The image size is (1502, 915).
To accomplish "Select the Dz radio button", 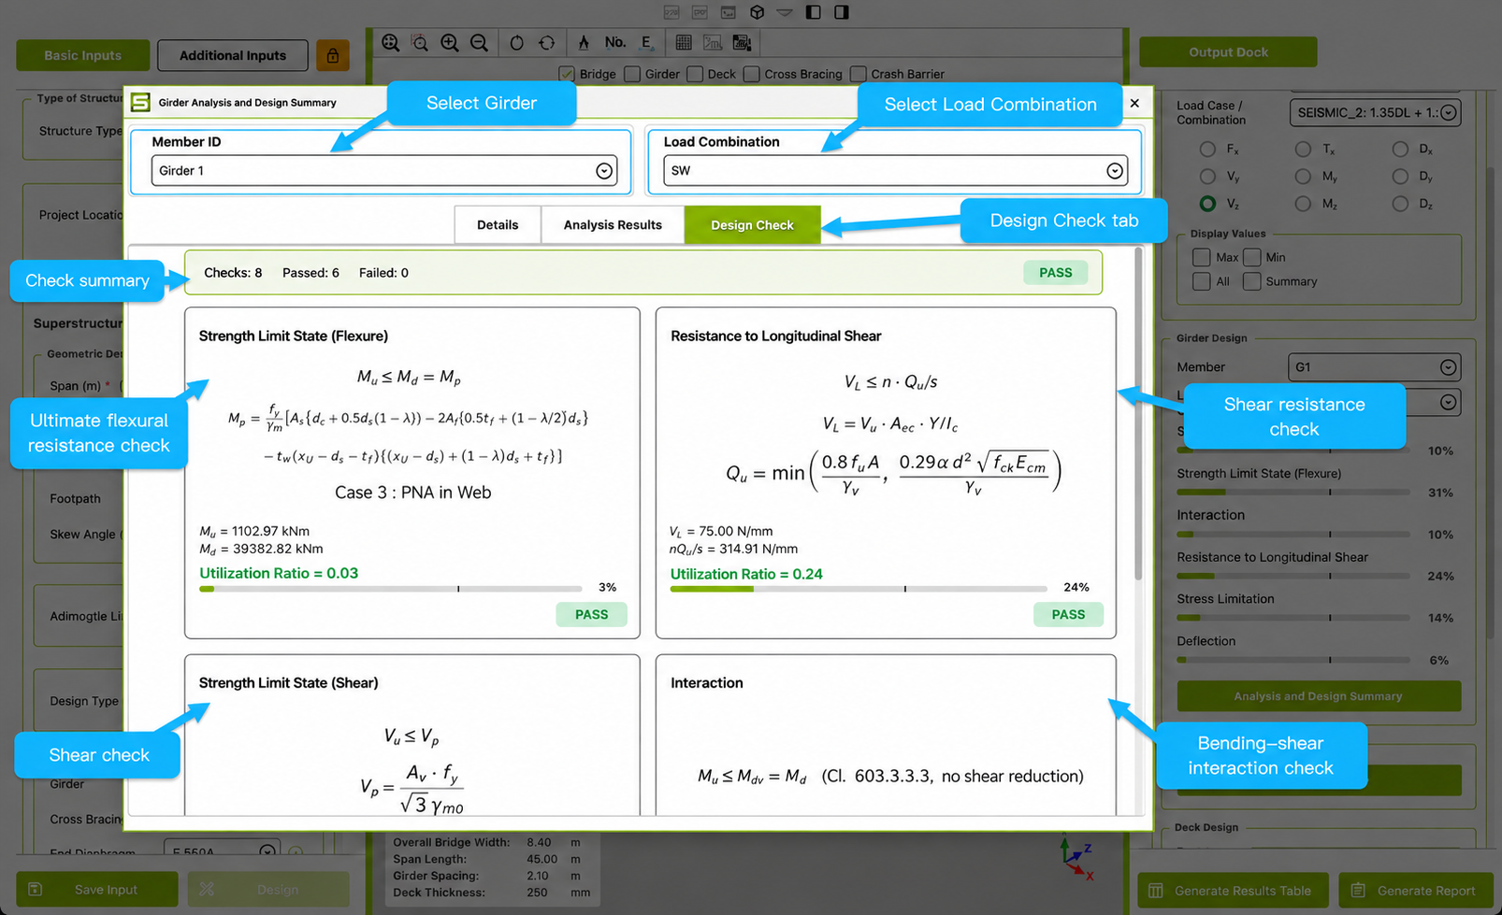I will click(1400, 204).
